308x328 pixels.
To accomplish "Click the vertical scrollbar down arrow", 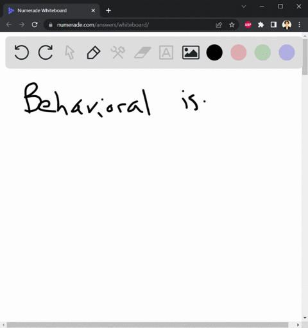I will pyautogui.click(x=305, y=318).
